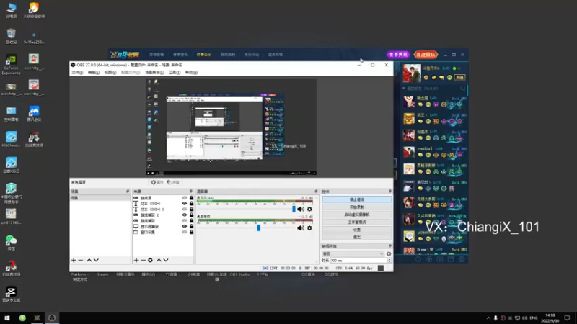Open transition properties via the gear beside 渐变
Viewport: 577px width, 324px height.
(389, 253)
